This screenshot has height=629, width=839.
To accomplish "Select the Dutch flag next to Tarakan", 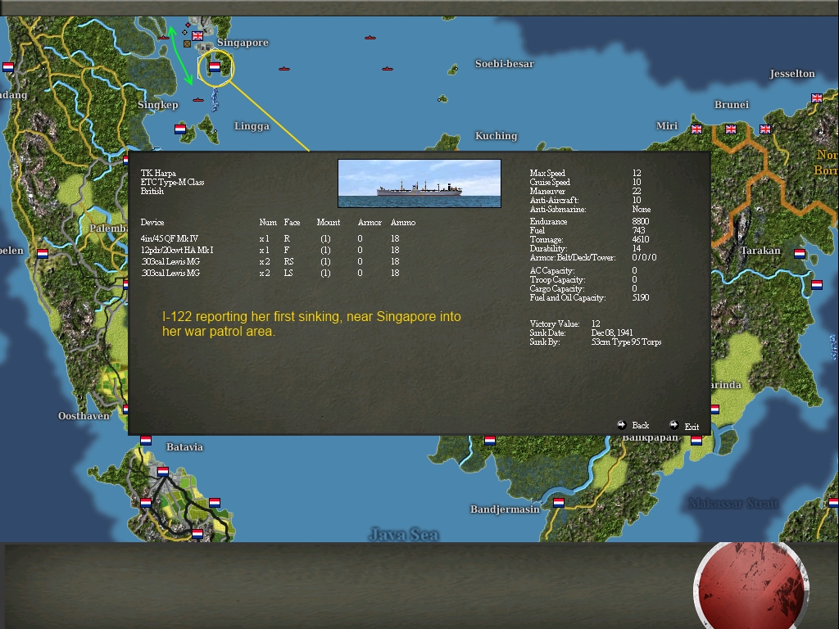I will pyautogui.click(x=800, y=254).
